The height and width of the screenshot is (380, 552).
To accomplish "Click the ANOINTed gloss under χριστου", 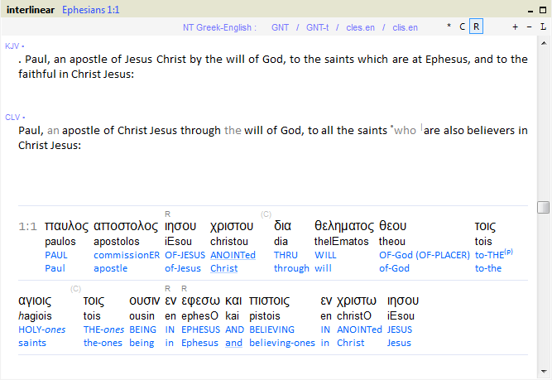I will pyautogui.click(x=233, y=255).
